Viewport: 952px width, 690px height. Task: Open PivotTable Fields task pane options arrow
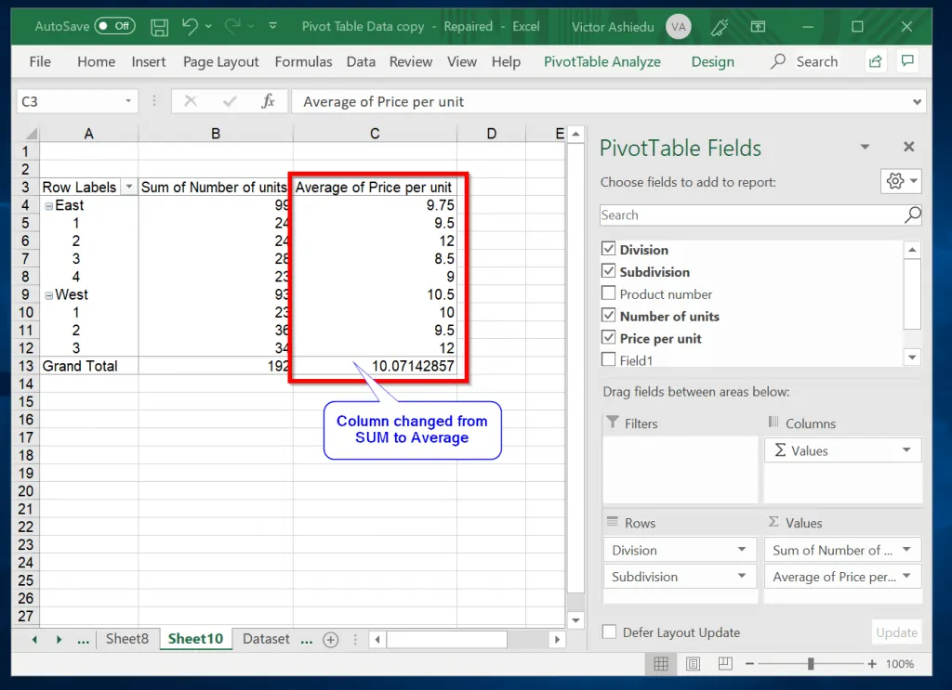tap(865, 147)
